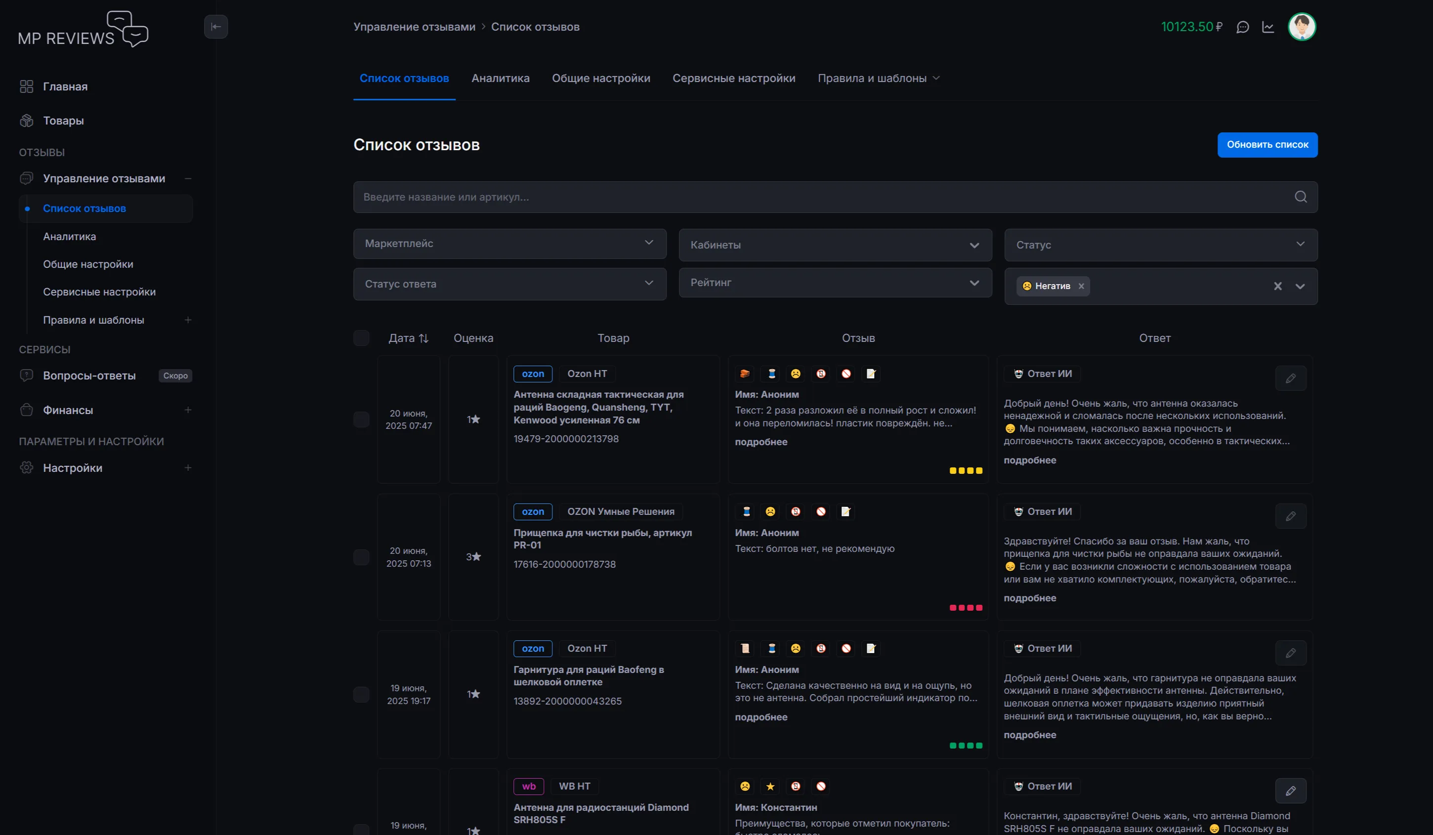Screen dimensions: 1433x835
Task: Click the user avatar in the top right
Action: 1302,27
